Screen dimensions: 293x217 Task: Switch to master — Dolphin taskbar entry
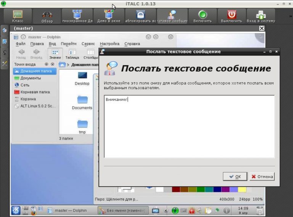pyautogui.click(x=67, y=211)
